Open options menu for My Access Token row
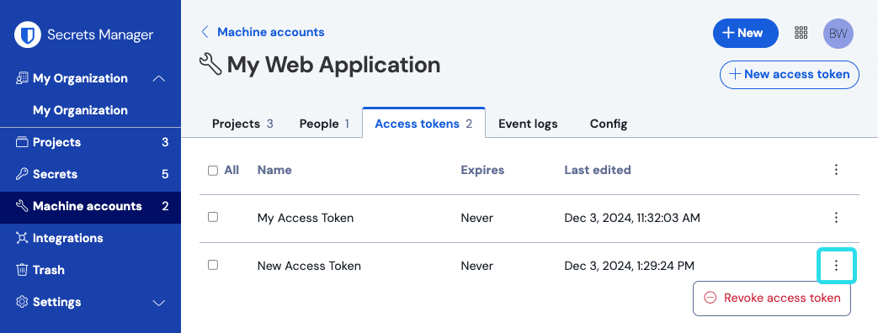This screenshot has width=878, height=333. pyautogui.click(x=836, y=218)
